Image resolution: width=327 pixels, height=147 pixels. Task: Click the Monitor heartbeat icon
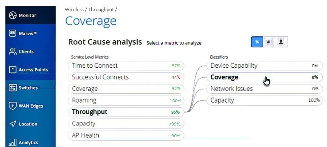pos(13,15)
